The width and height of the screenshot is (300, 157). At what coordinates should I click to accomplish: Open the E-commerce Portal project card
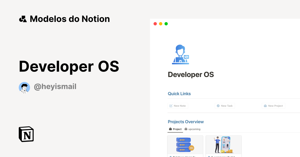click(223, 146)
